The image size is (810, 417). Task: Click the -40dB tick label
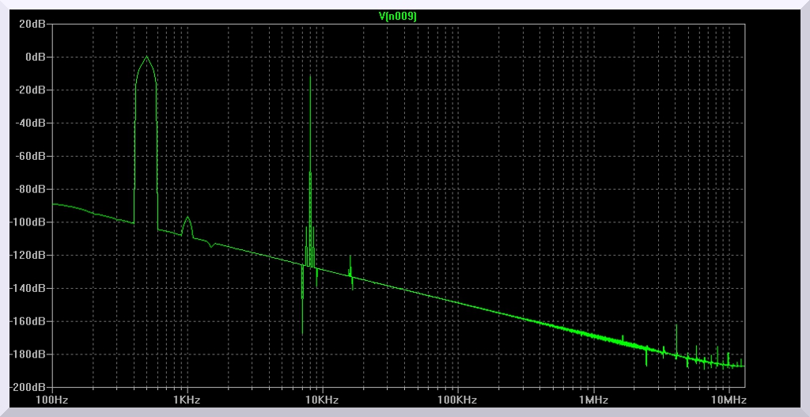pos(33,123)
